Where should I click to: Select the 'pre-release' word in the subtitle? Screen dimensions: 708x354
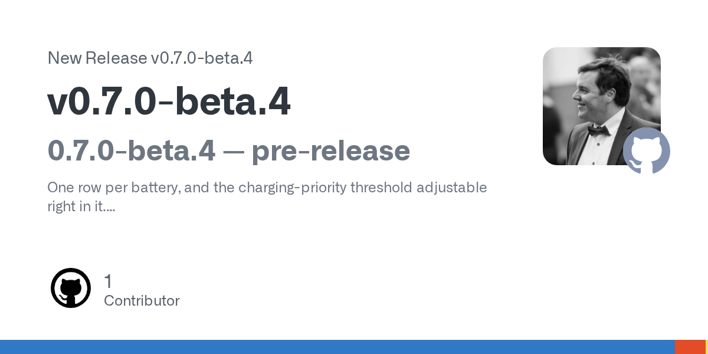pos(331,151)
